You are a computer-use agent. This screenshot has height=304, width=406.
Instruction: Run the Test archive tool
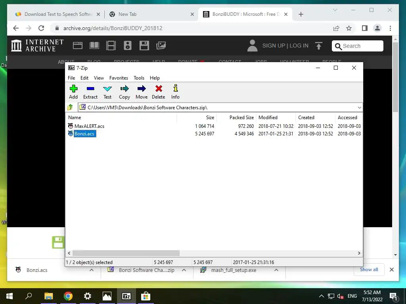(x=107, y=92)
